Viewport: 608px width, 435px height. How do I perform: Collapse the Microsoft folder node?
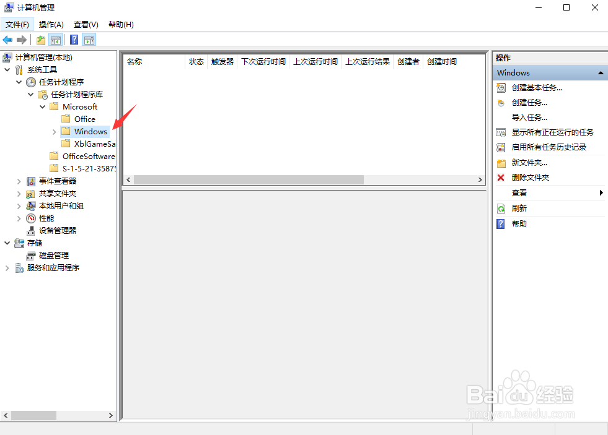[43, 107]
